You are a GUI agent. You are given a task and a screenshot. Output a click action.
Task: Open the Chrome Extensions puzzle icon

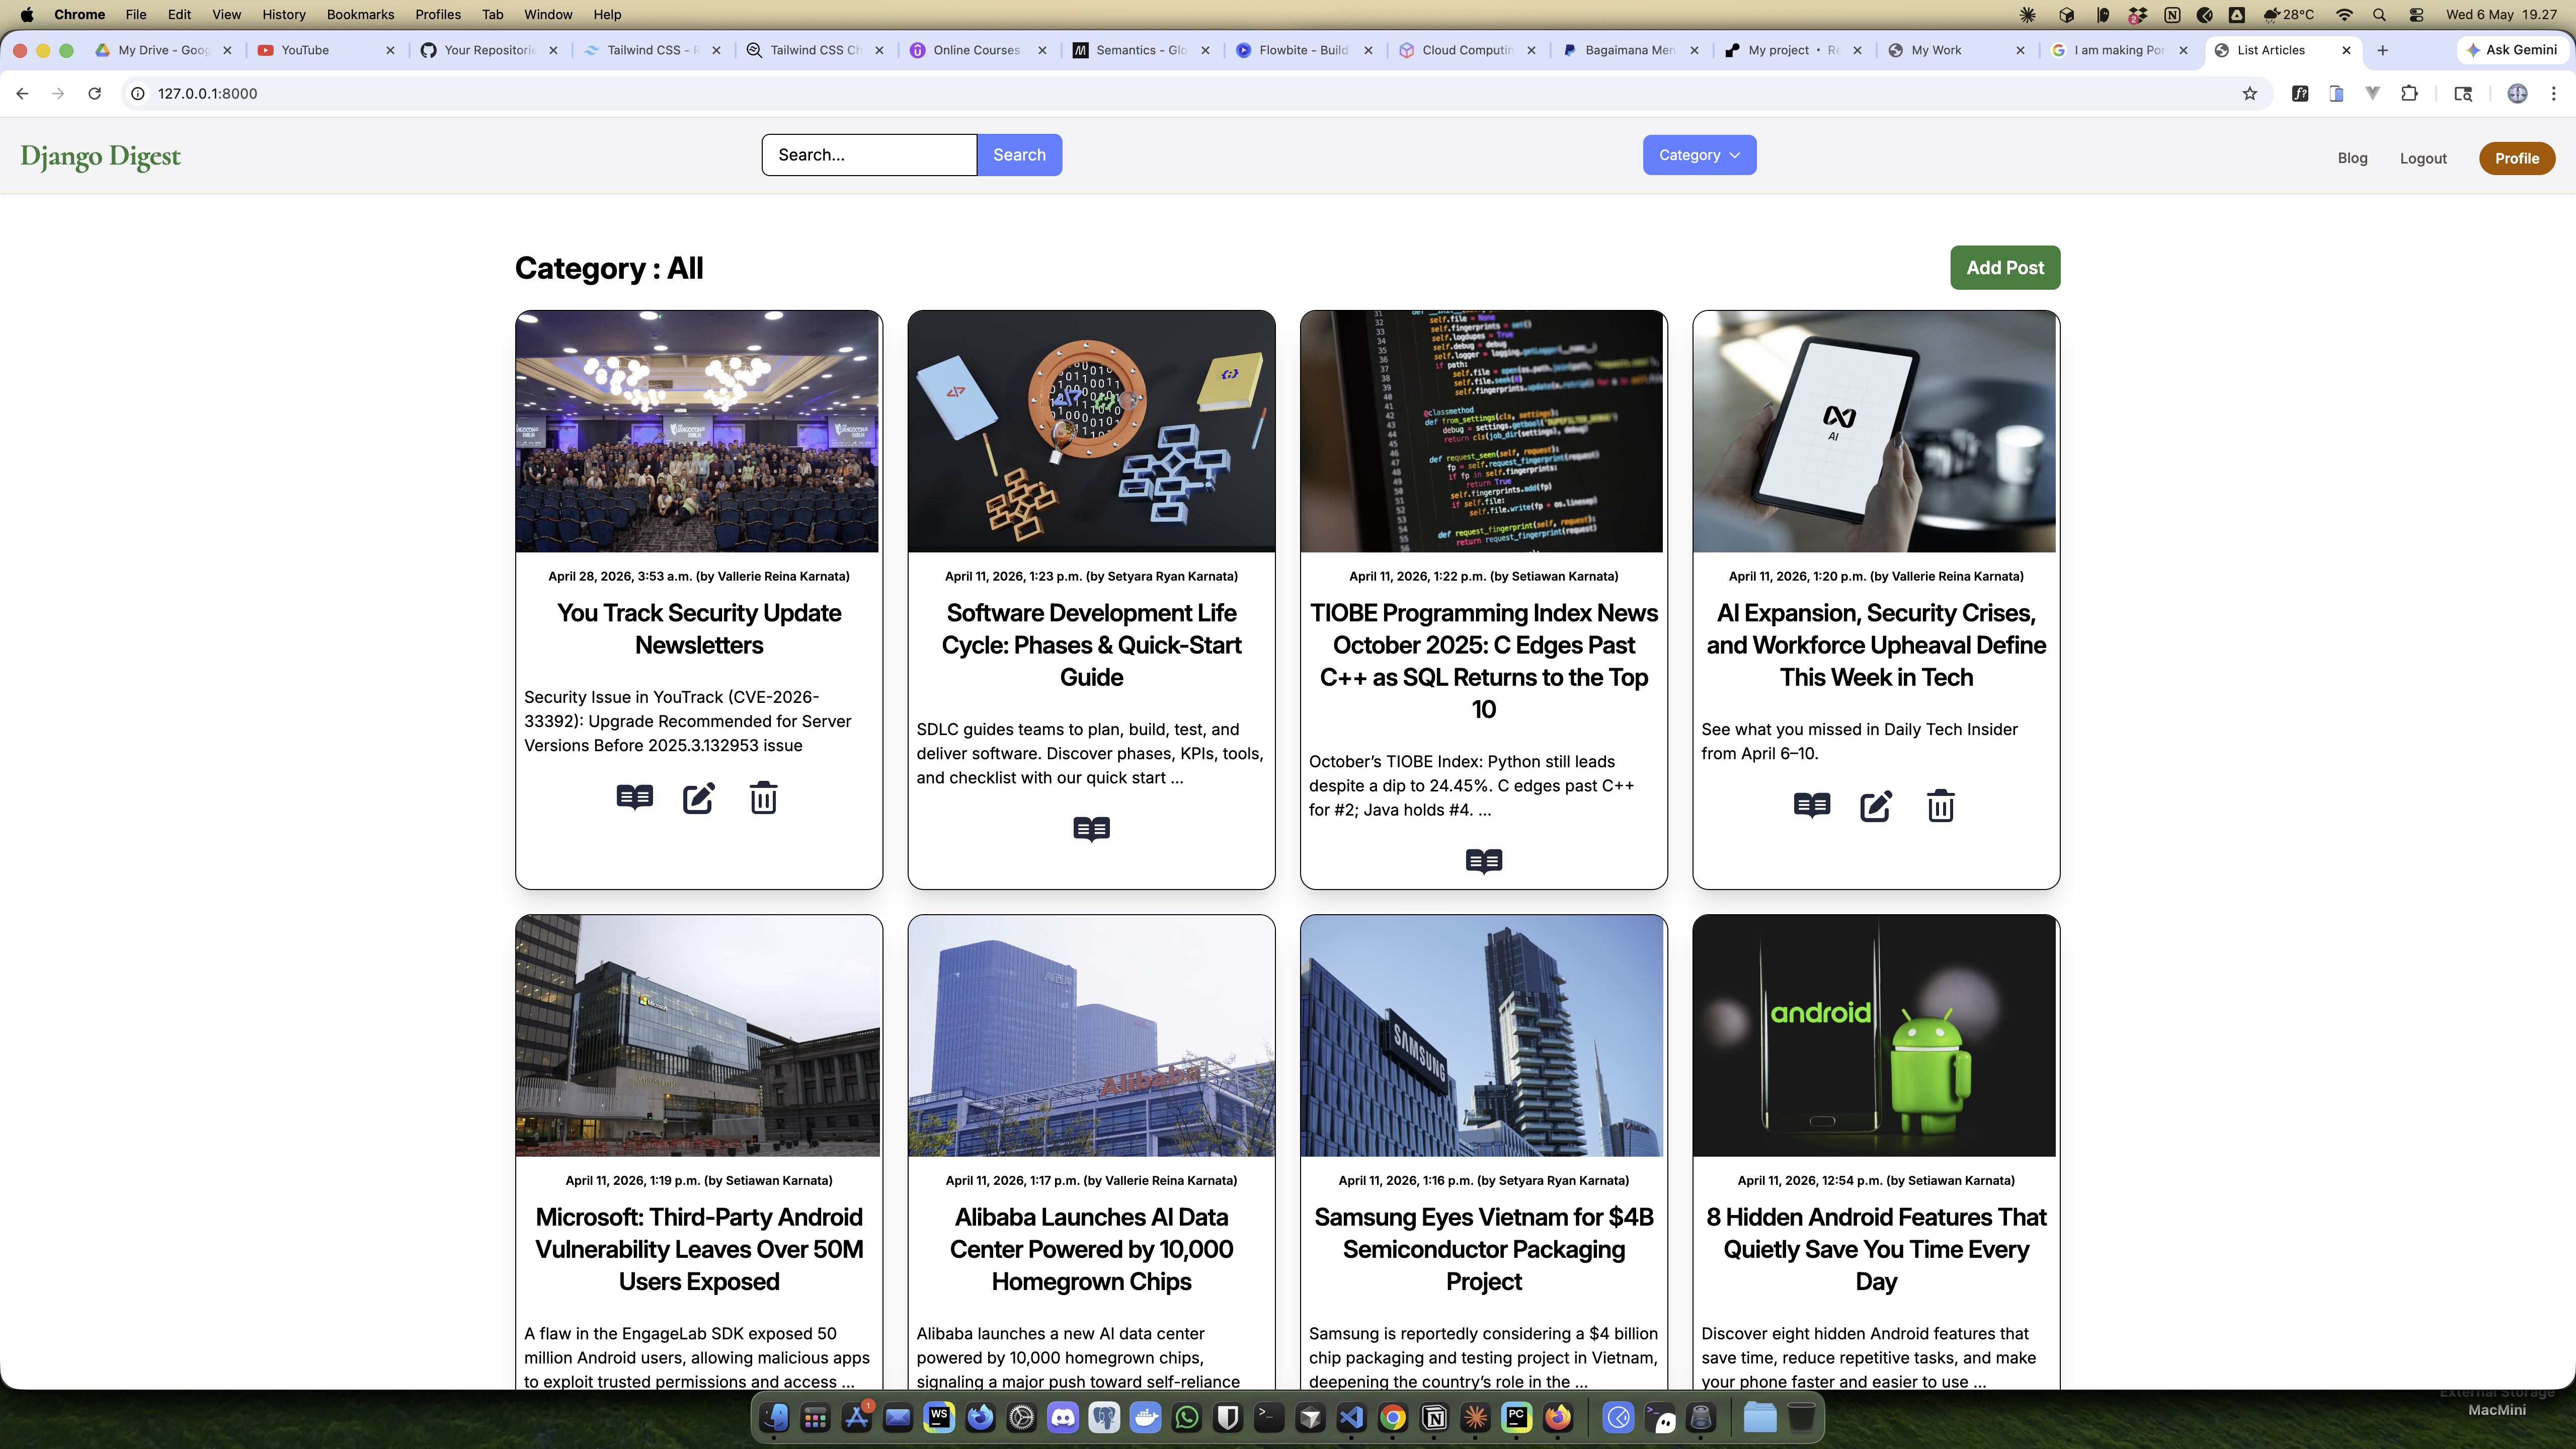[x=2410, y=93]
